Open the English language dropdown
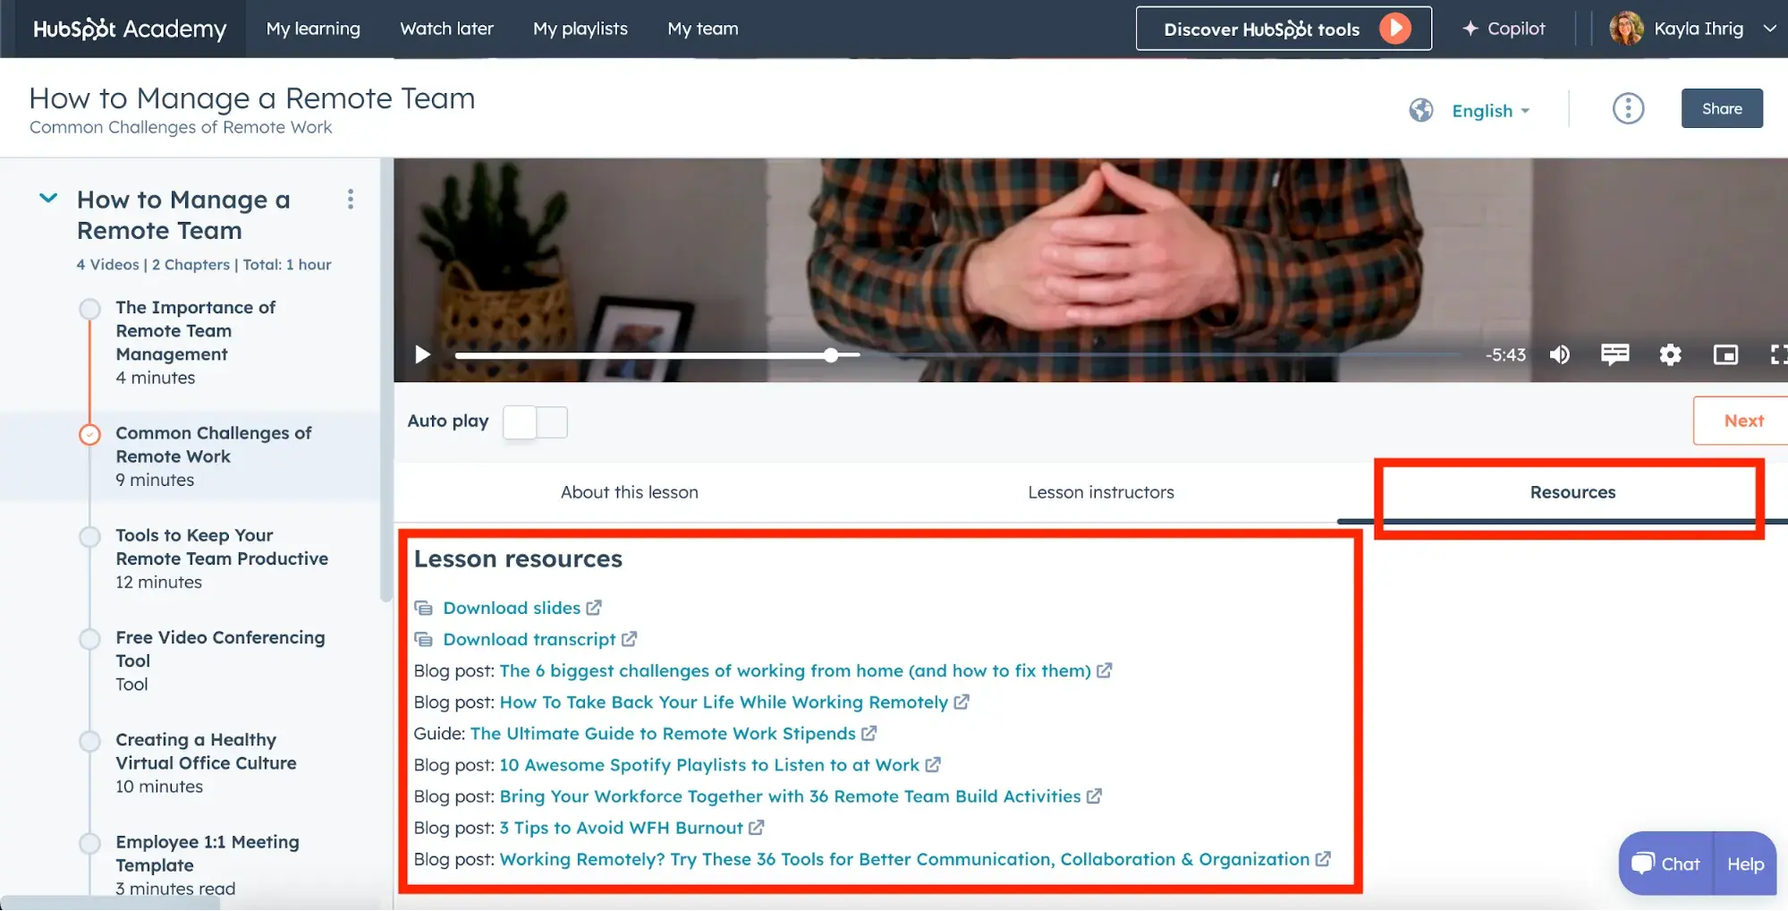1788x911 pixels. point(1490,111)
